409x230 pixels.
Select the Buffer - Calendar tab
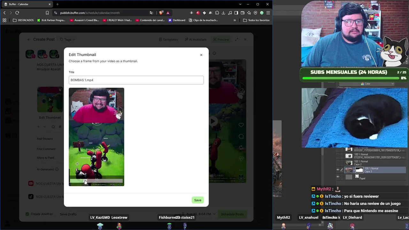point(27,4)
